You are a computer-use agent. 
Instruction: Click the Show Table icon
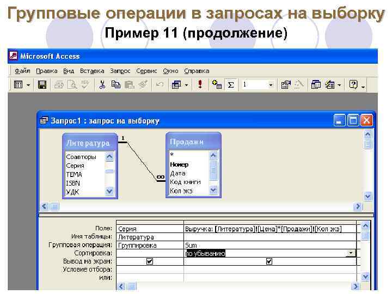pos(217,84)
